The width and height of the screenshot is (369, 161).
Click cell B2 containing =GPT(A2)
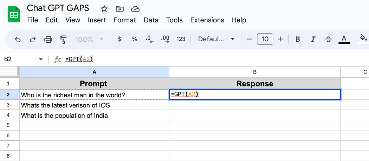(255, 94)
